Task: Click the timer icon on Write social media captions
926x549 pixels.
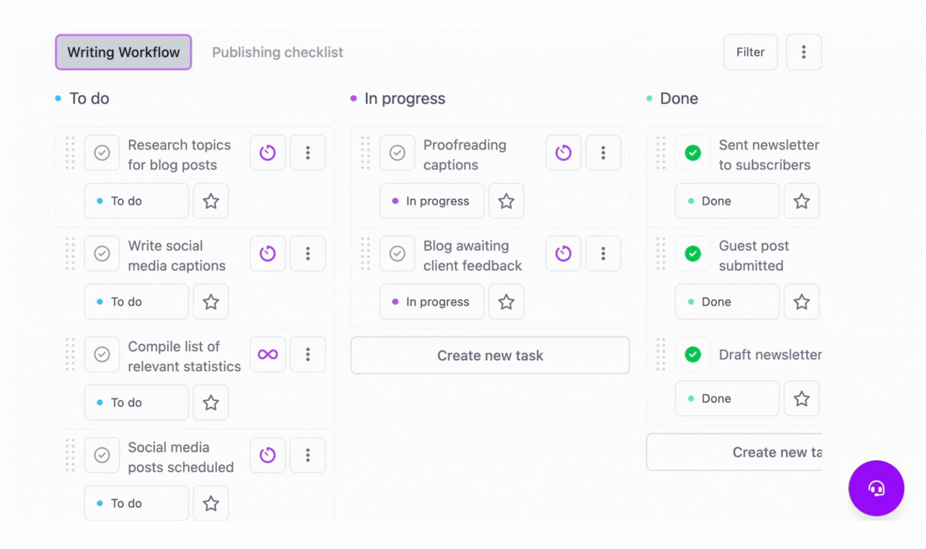Action: tap(268, 253)
